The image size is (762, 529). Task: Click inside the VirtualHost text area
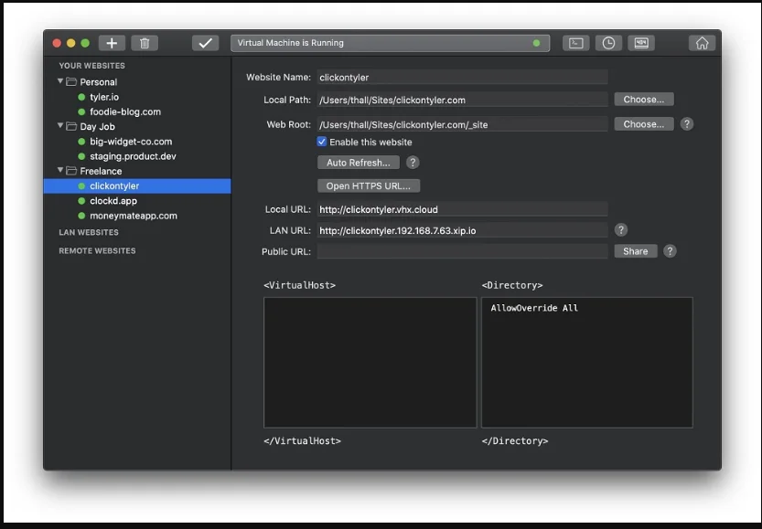point(370,363)
